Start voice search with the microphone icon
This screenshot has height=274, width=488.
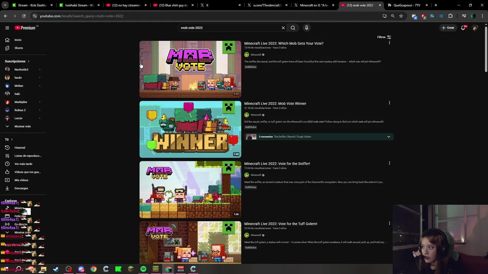307,28
